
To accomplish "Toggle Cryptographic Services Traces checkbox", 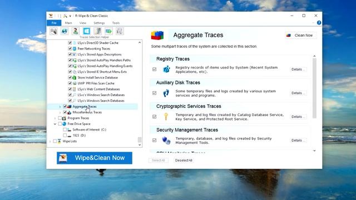I will (x=155, y=117).
